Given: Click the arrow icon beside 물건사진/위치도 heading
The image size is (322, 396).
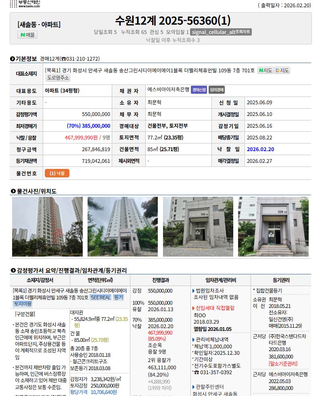Looking at the screenshot, I should (x=13, y=191).
